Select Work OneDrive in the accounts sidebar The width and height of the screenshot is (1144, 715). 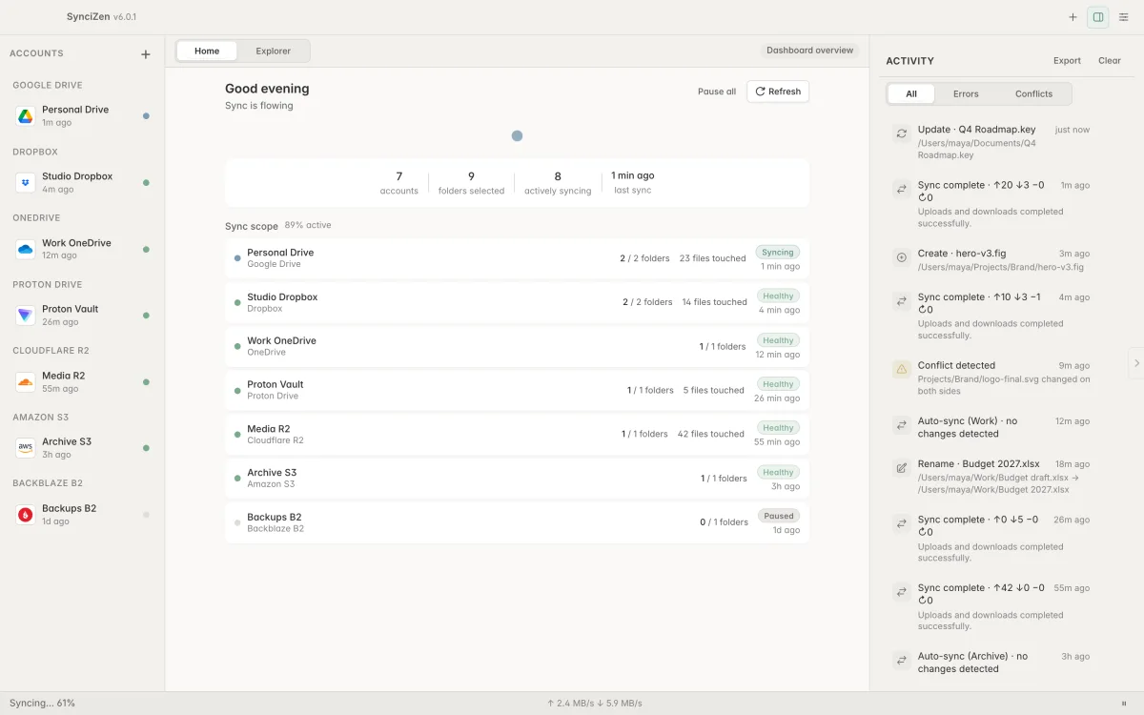(82, 249)
